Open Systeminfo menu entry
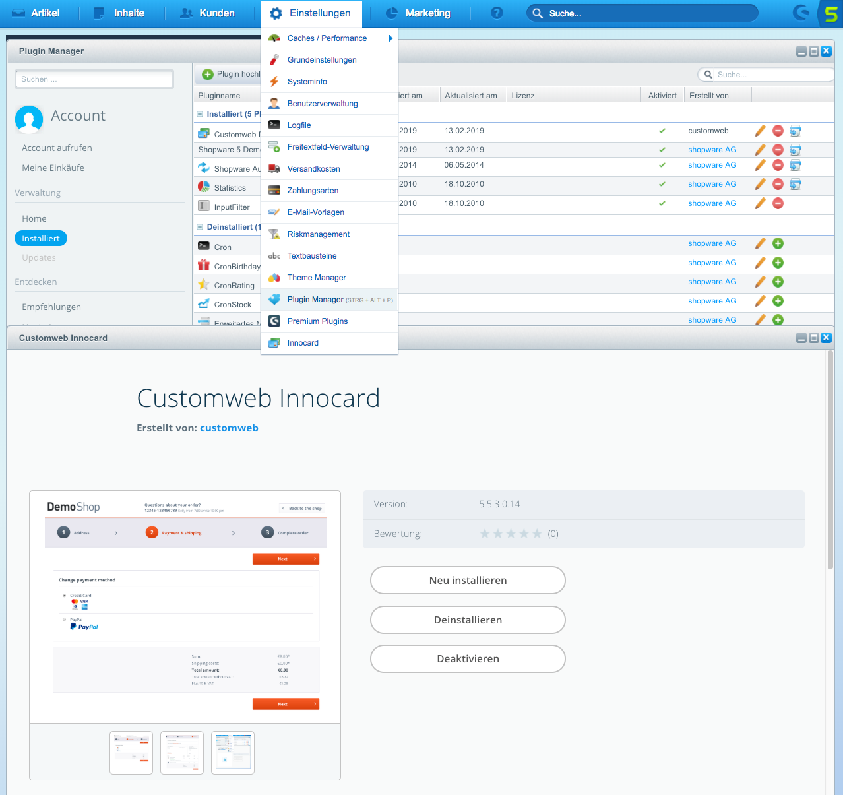This screenshot has height=795, width=843. coord(329,82)
